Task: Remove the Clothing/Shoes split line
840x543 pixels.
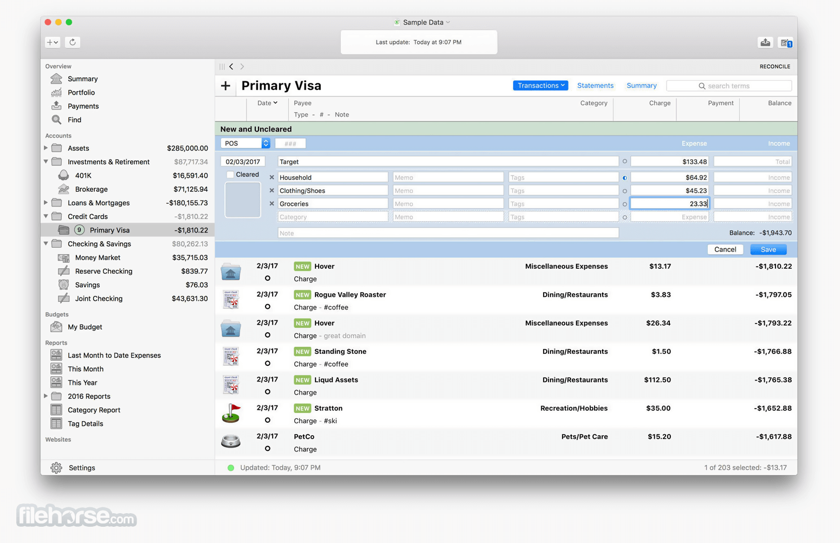Action: 272,191
